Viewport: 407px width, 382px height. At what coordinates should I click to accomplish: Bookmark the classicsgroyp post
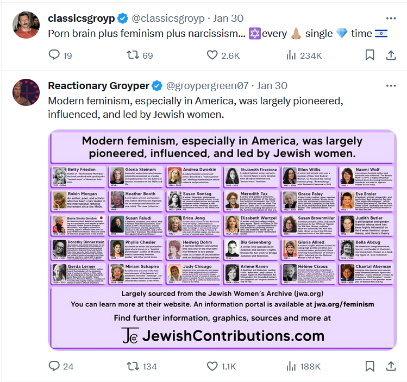(x=370, y=55)
